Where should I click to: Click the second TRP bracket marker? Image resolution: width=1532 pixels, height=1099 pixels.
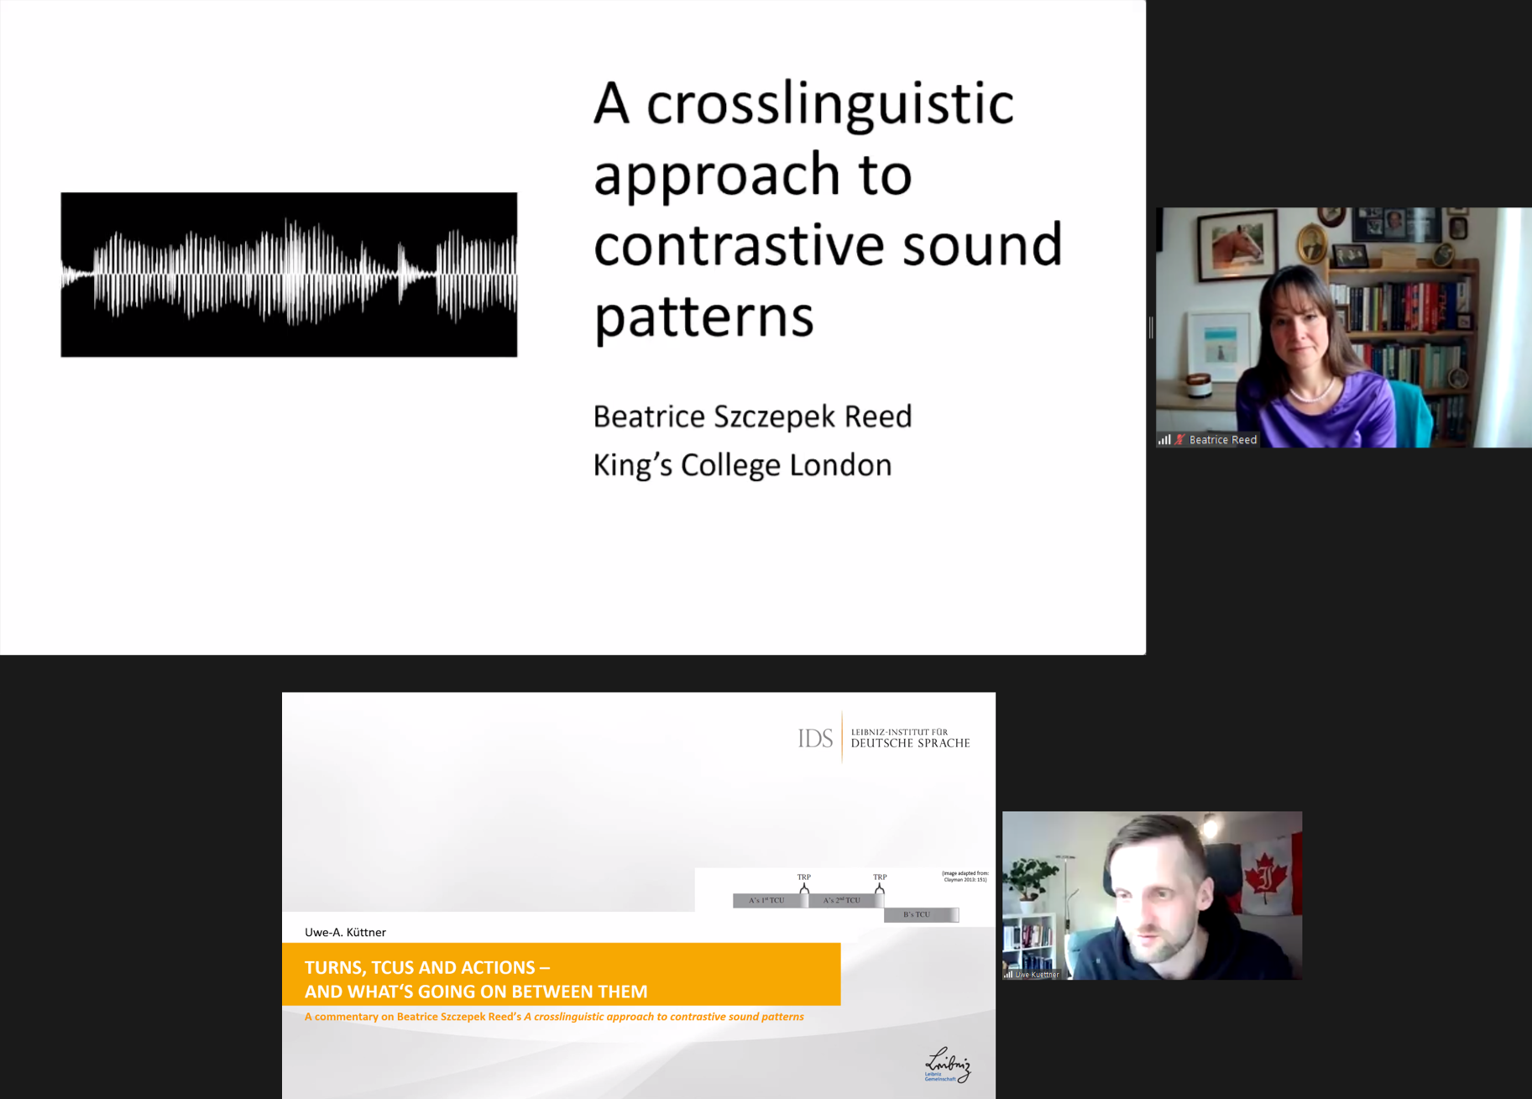click(x=879, y=887)
